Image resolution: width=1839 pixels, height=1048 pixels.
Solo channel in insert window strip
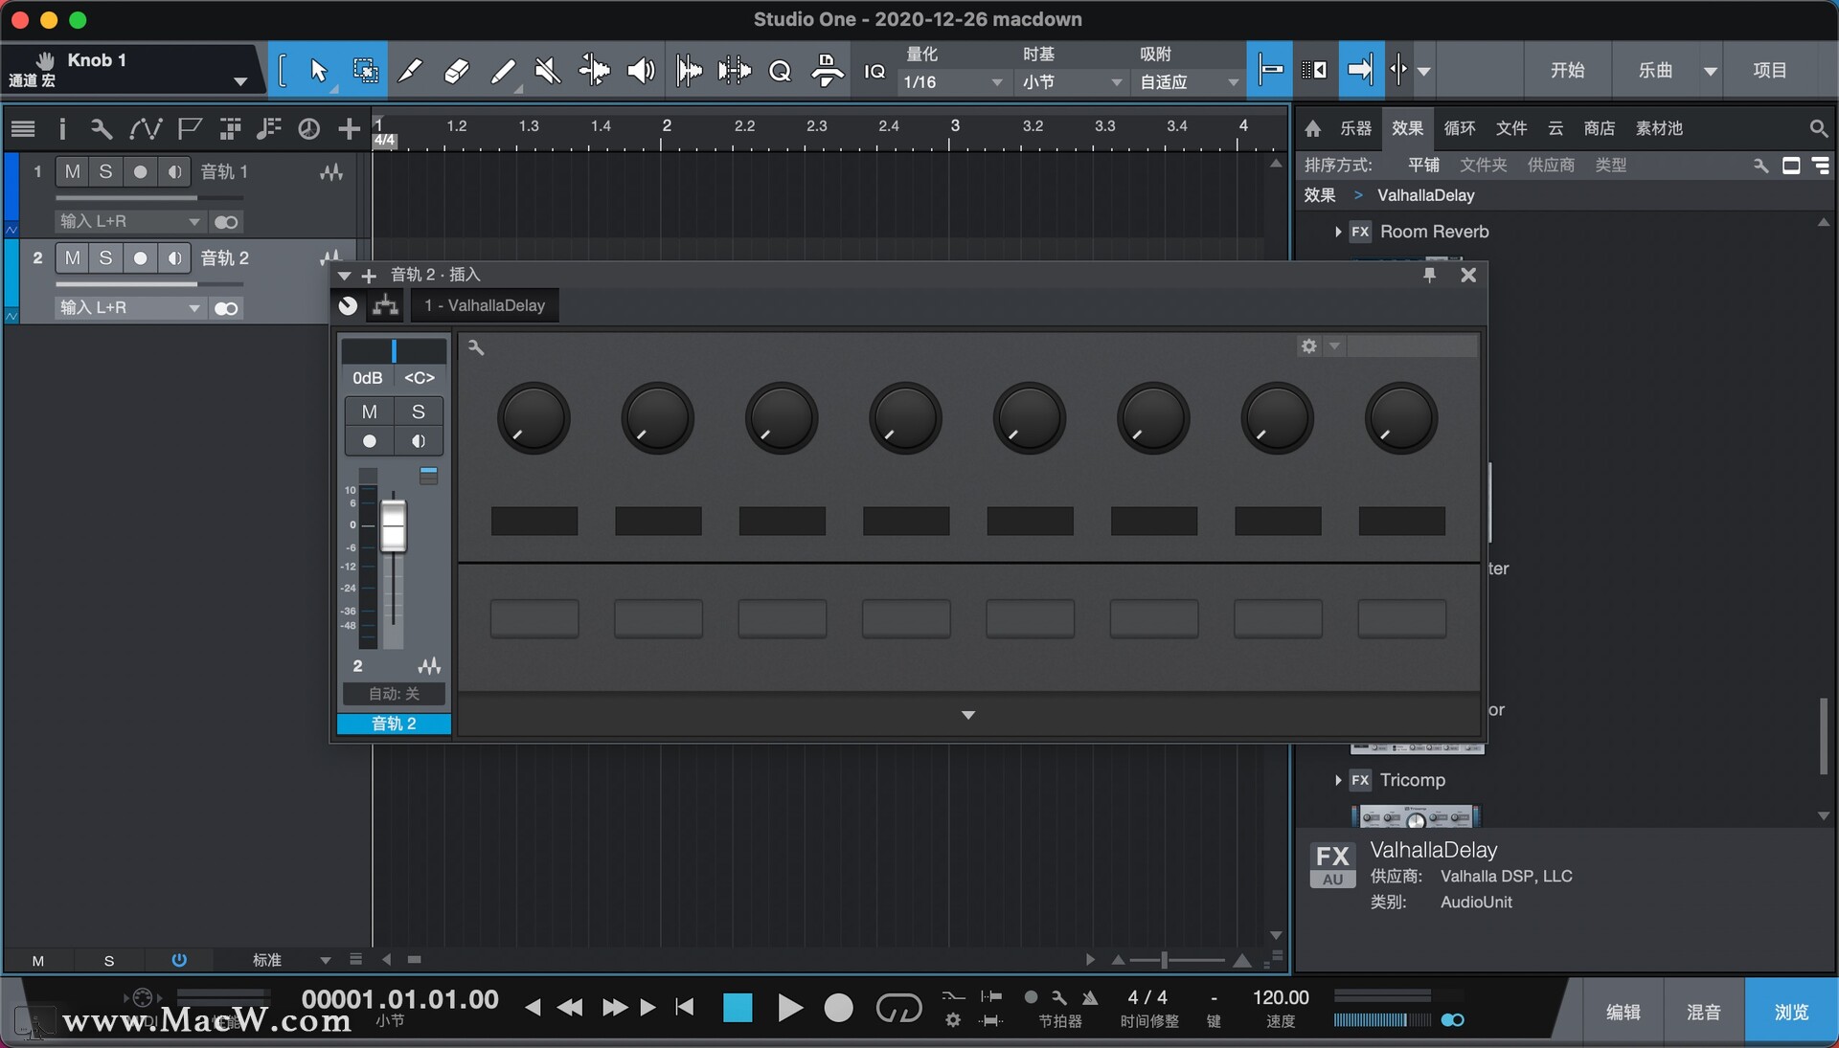tap(419, 412)
